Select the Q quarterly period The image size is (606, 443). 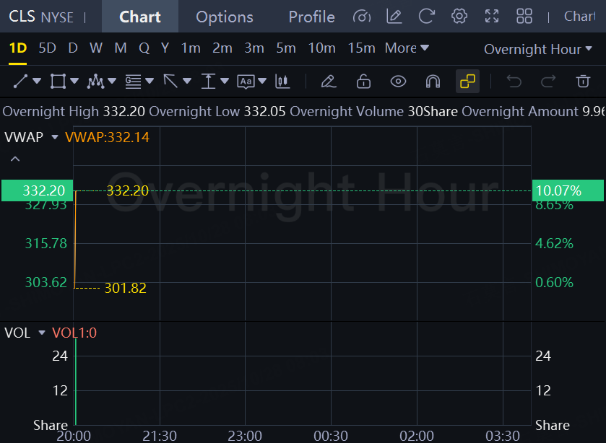[144, 48]
